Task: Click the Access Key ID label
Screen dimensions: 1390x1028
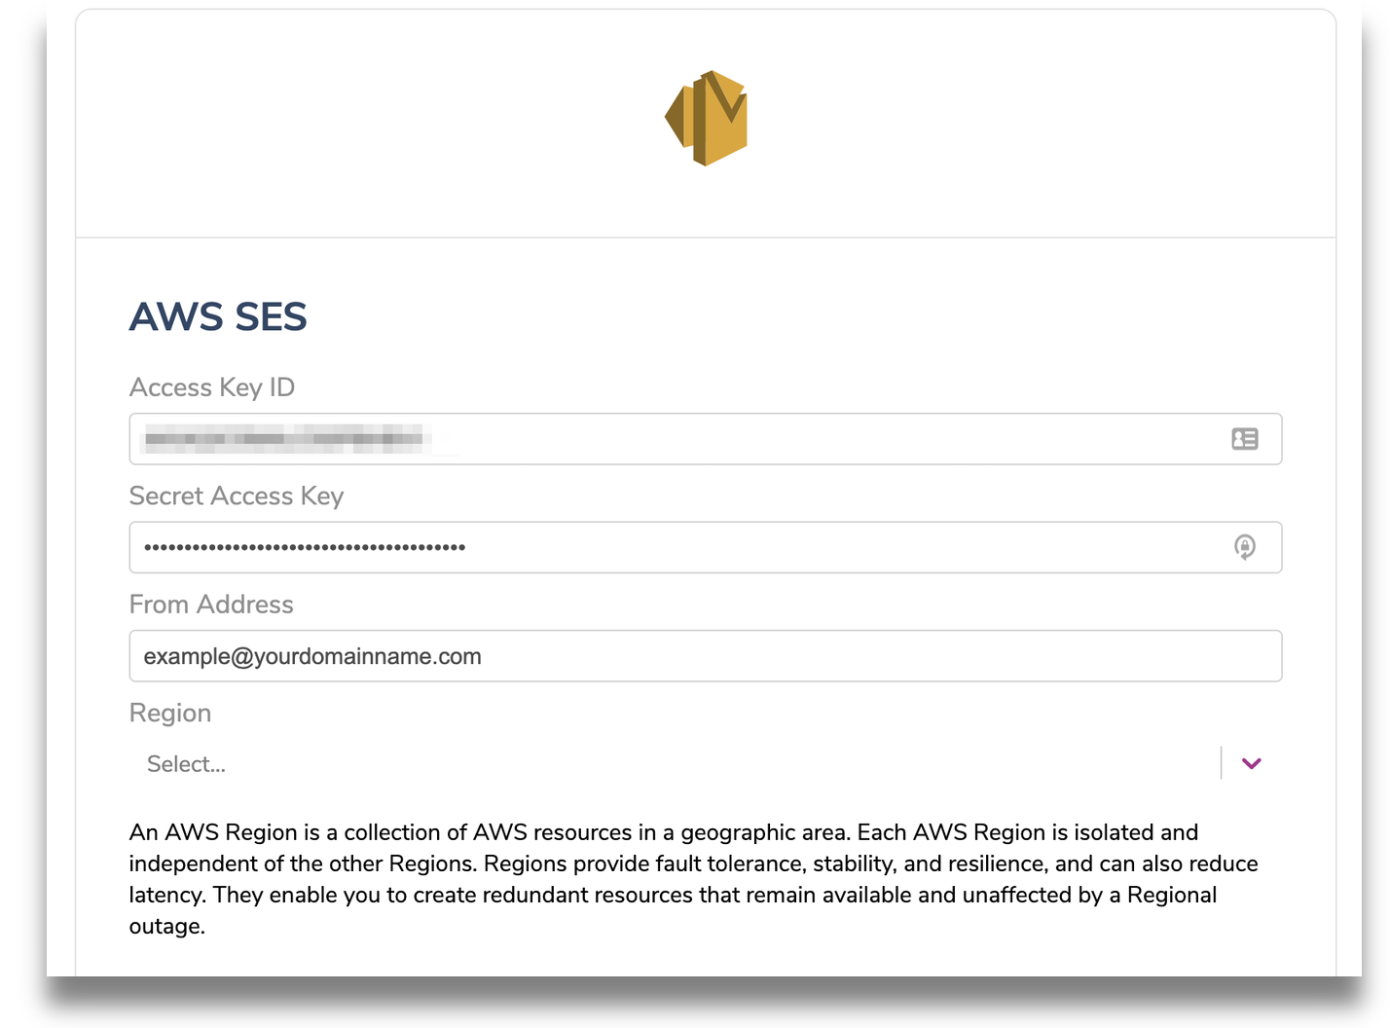Action: tap(212, 387)
